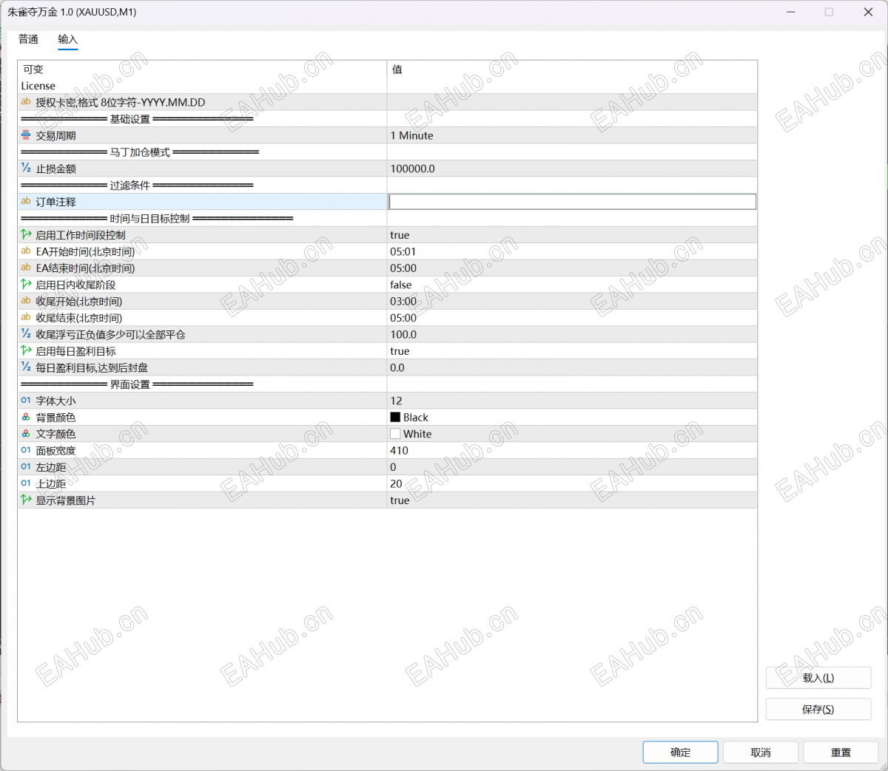This screenshot has width=888, height=771.
Task: Switch to the 普通 tab
Action: 28,39
